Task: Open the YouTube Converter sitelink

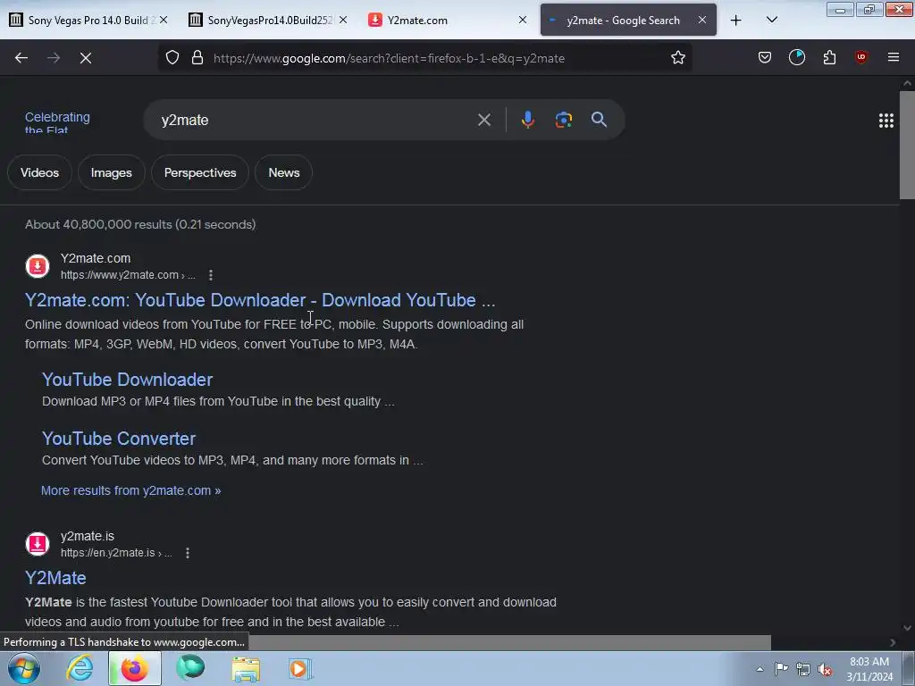Action: click(119, 439)
